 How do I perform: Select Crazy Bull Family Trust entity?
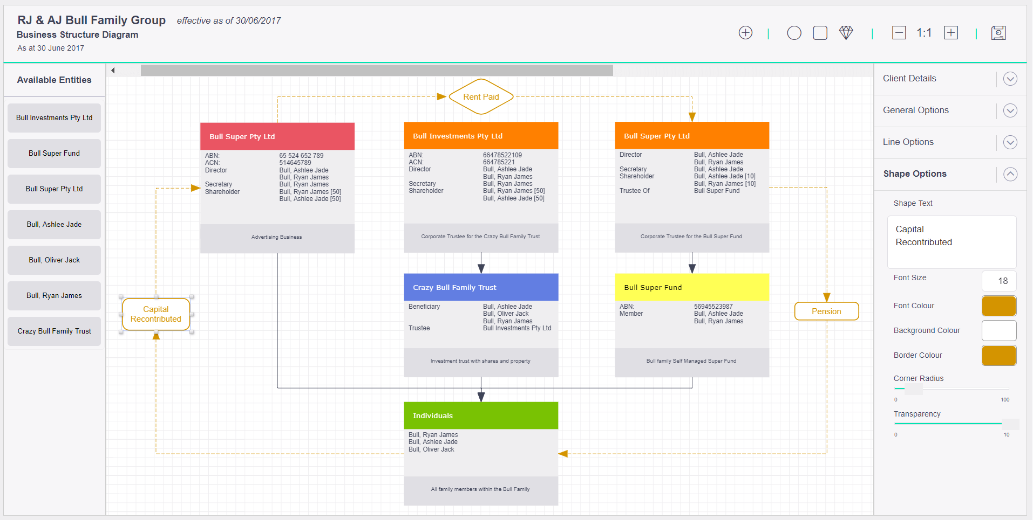(x=54, y=331)
